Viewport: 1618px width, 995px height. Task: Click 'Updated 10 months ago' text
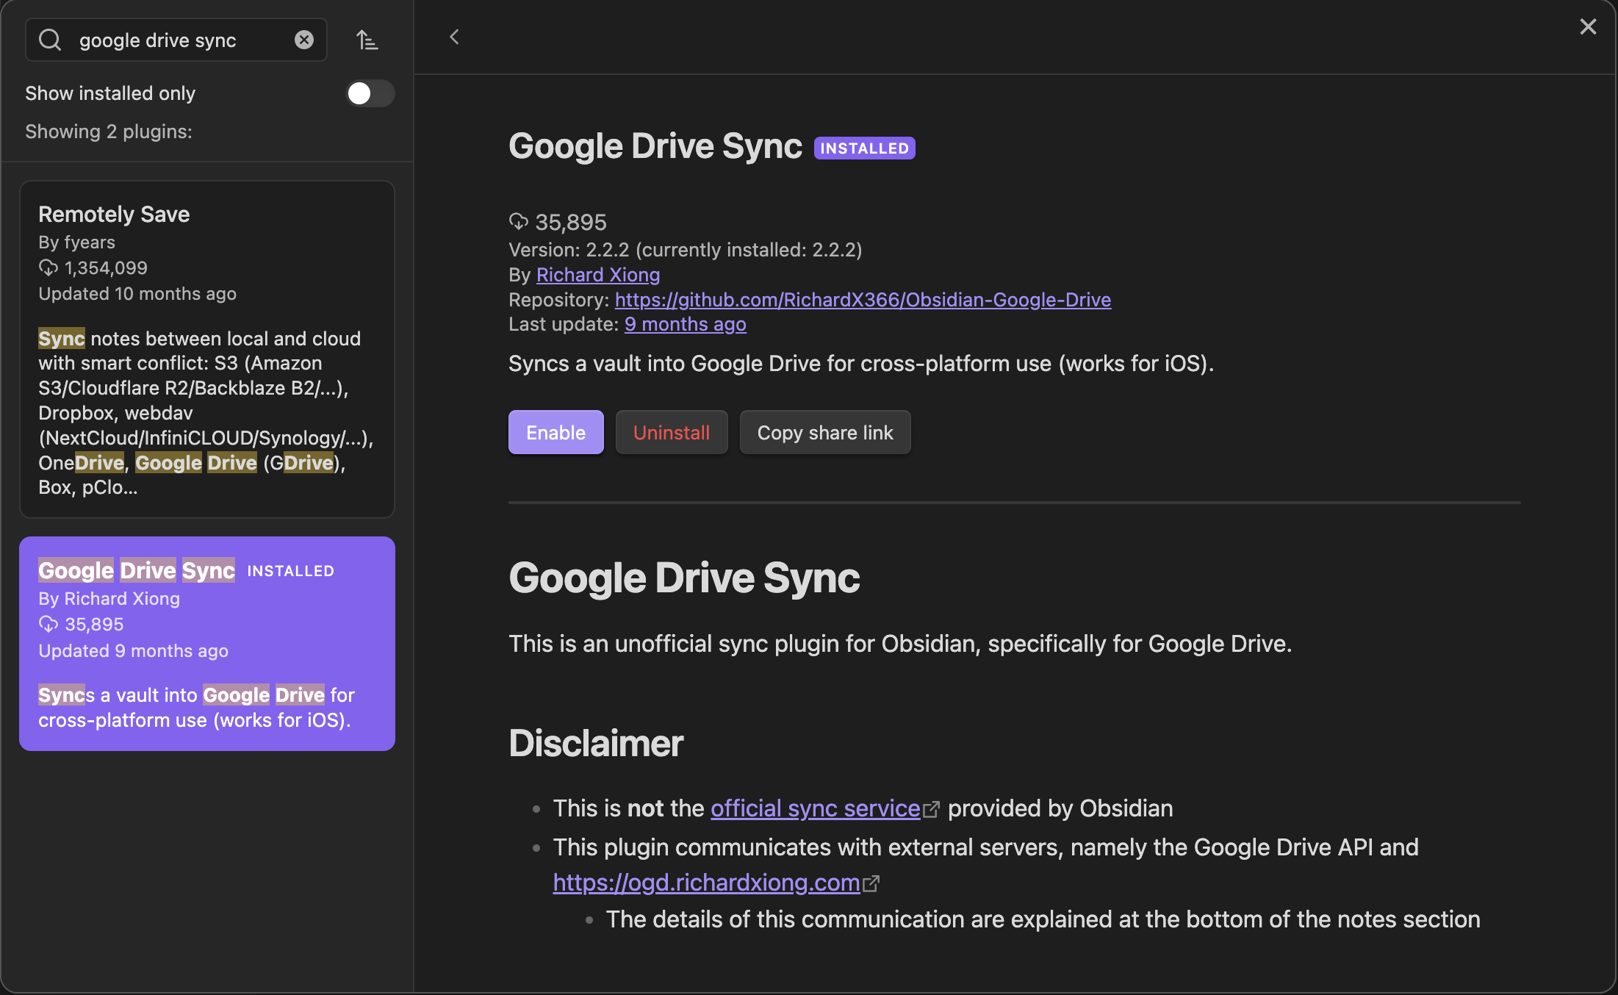pos(137,294)
